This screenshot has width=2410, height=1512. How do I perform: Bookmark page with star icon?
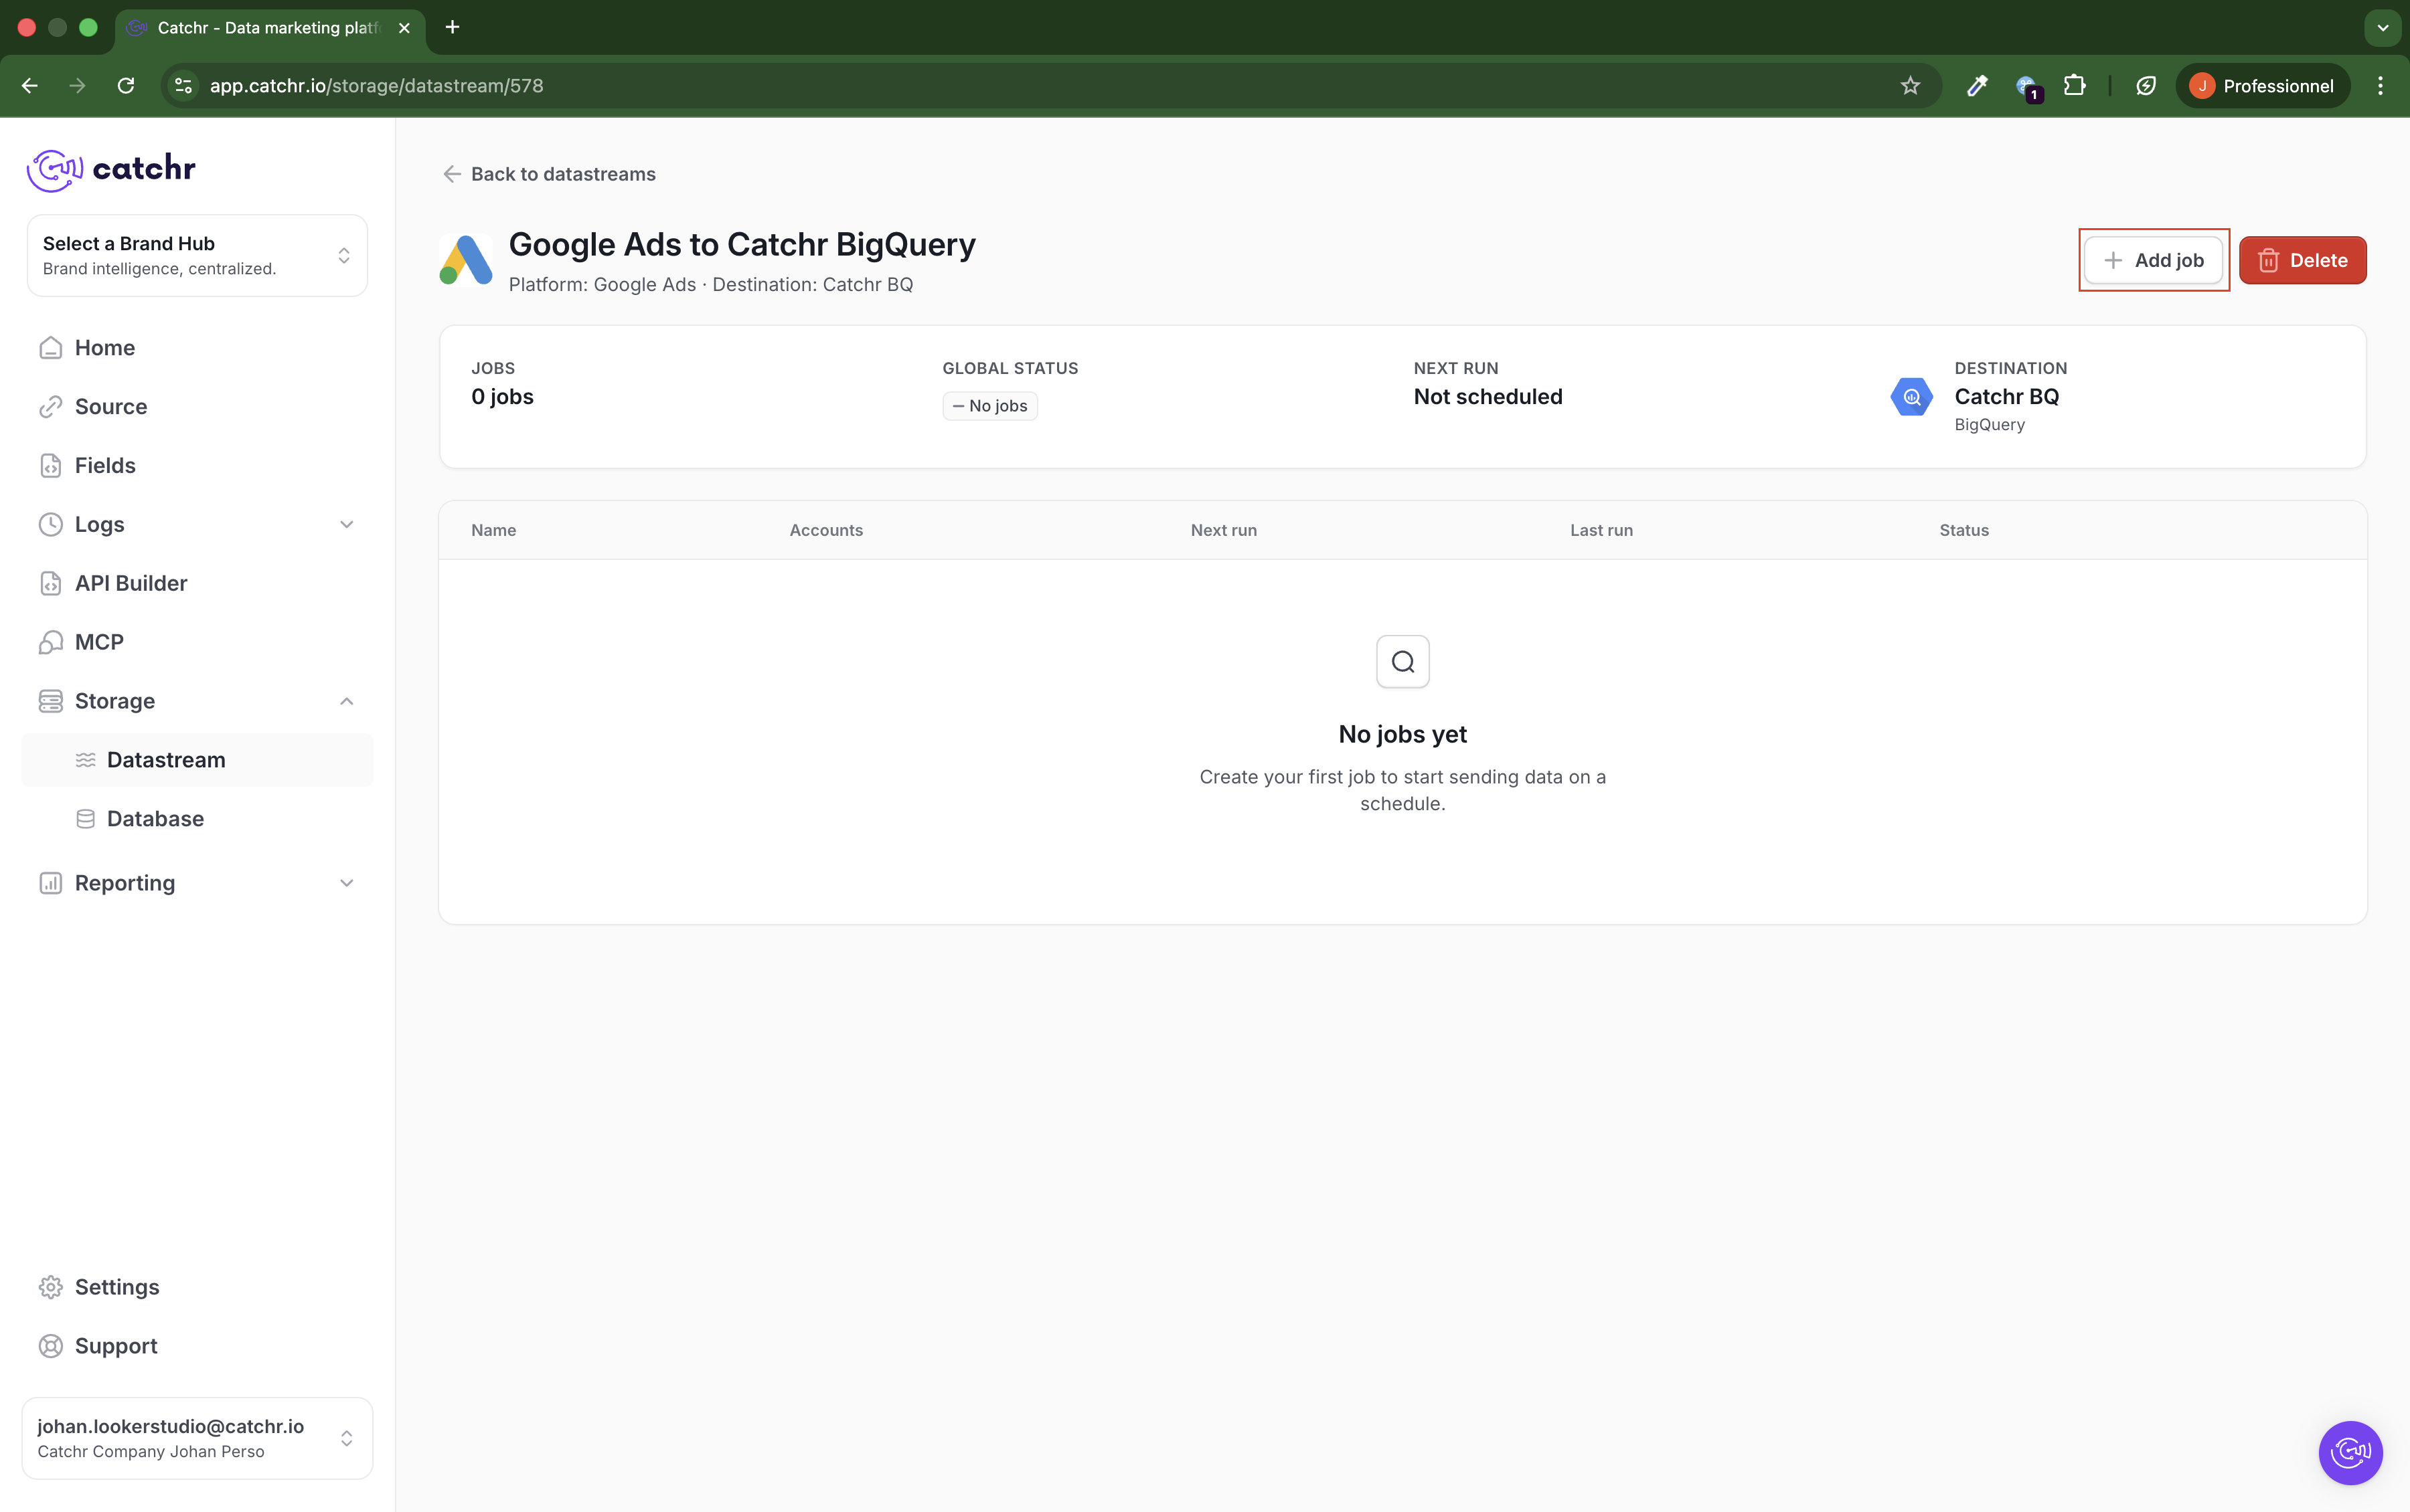coord(1910,86)
